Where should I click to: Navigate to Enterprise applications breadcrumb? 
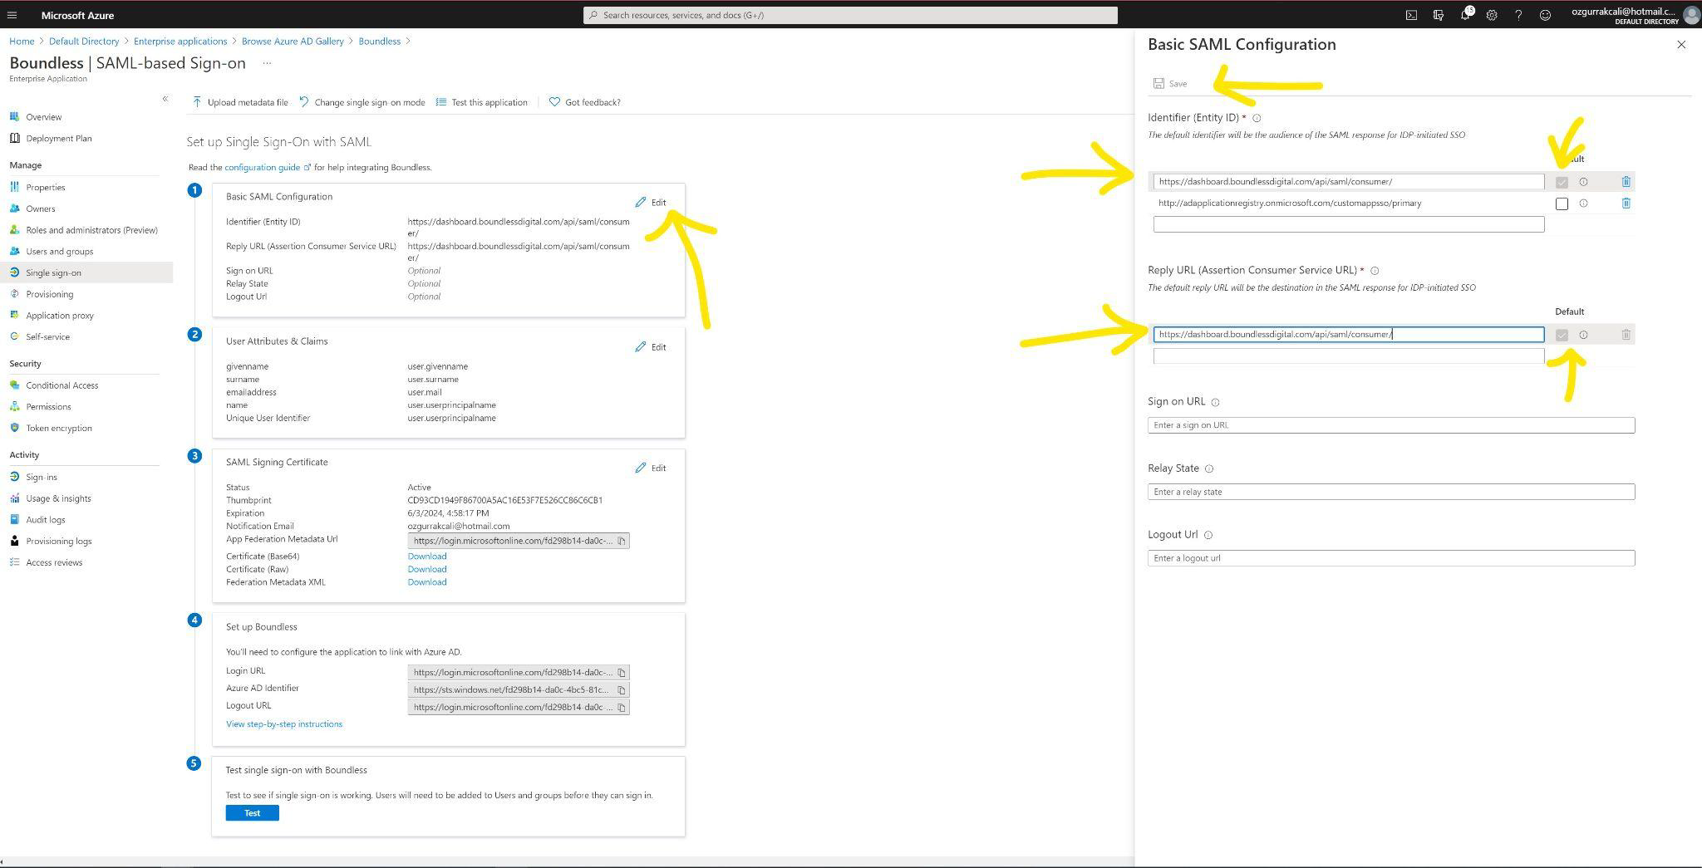tap(180, 41)
